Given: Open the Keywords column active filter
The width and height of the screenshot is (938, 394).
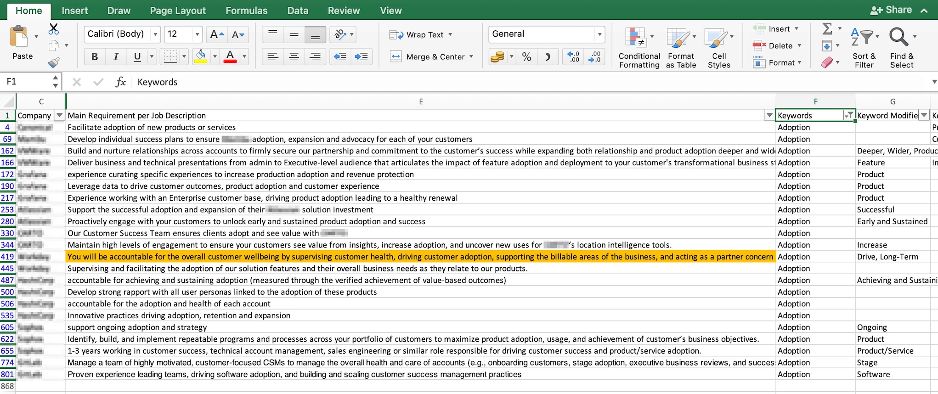Looking at the screenshot, I should click(849, 115).
